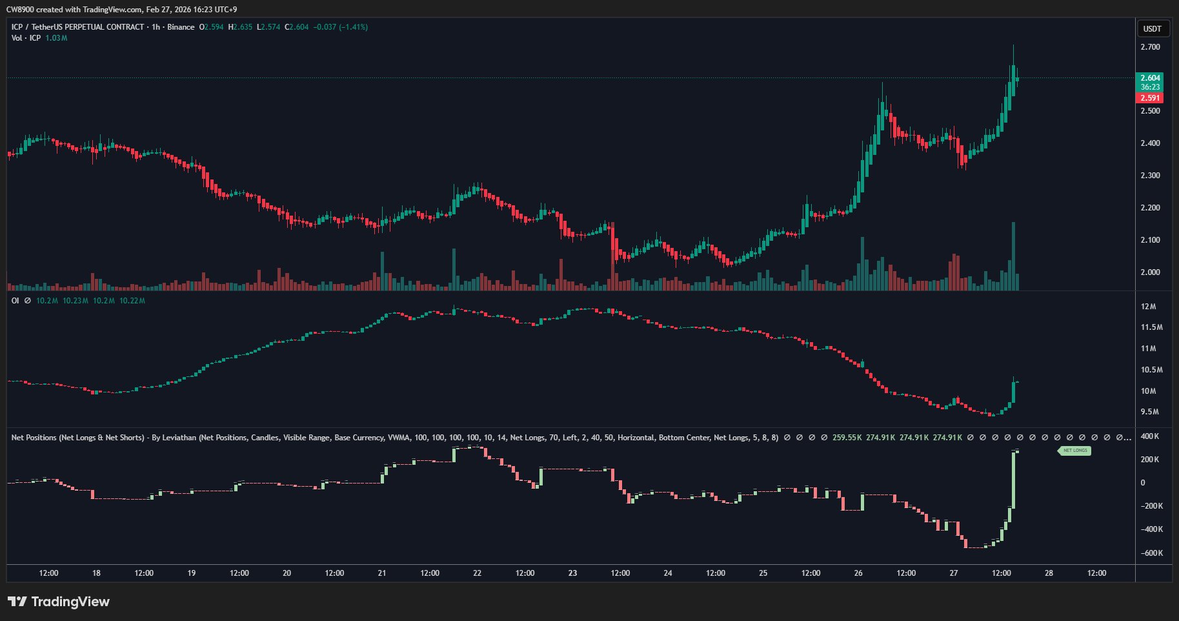
Task: Open the USDT currency selector
Action: [1152, 28]
